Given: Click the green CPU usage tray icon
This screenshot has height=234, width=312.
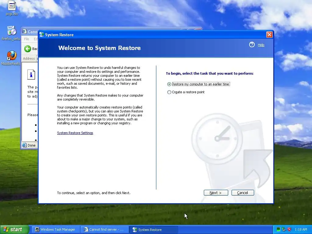Looking at the screenshot, I should pos(278,229).
